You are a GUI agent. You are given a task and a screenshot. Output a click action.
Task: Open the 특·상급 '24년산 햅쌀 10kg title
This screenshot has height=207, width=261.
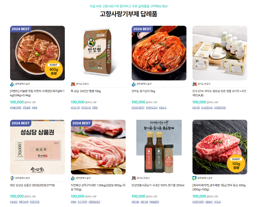click(86, 91)
